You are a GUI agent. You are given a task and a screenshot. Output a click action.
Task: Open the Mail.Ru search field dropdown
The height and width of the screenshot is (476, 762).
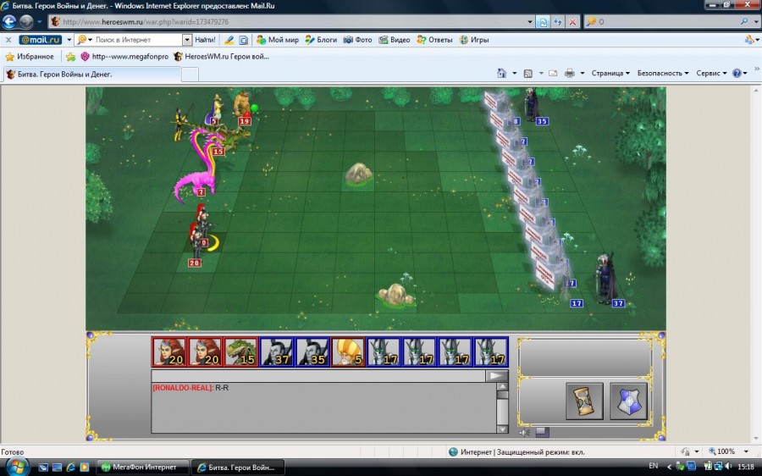tap(187, 40)
